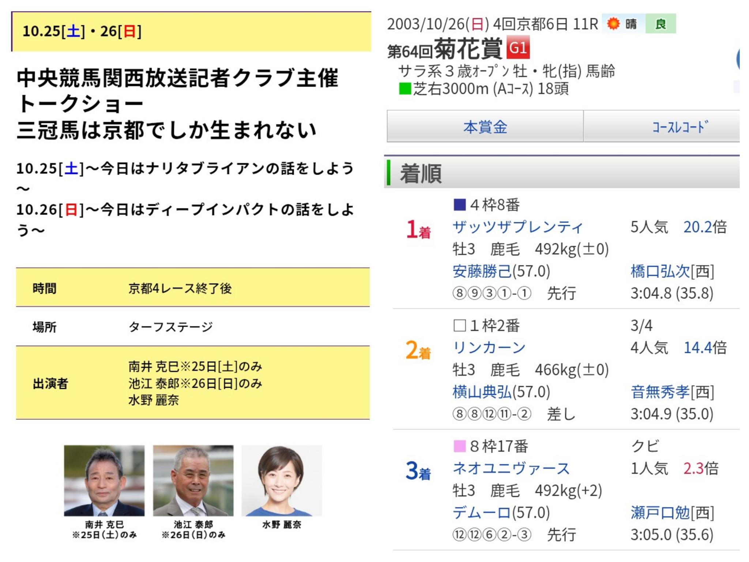Click the sunny weather icon
749x562 pixels.
tap(613, 24)
